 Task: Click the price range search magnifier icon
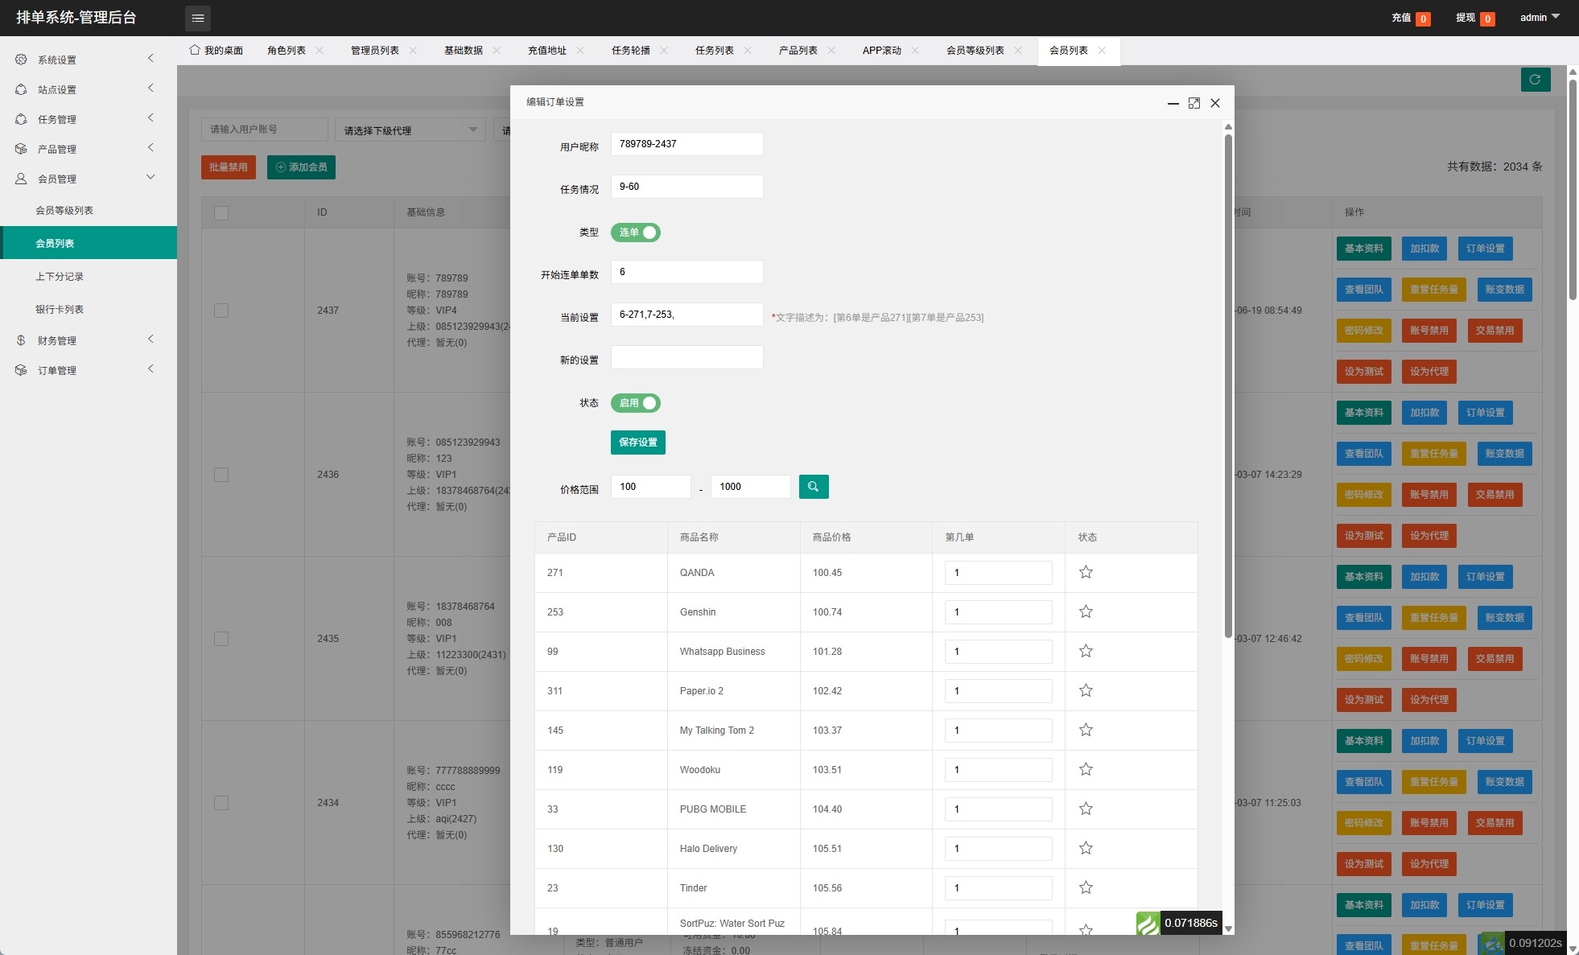click(x=813, y=487)
